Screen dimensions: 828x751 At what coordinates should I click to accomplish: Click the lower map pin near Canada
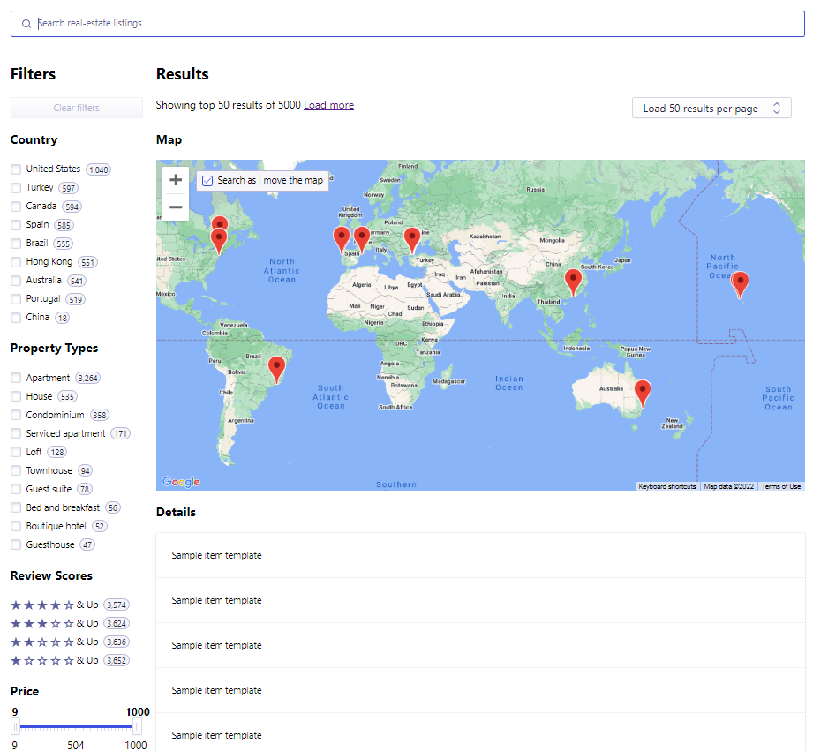(219, 242)
